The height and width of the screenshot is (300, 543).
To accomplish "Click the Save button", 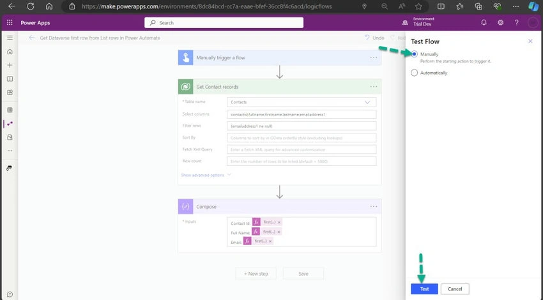I will pos(303,274).
